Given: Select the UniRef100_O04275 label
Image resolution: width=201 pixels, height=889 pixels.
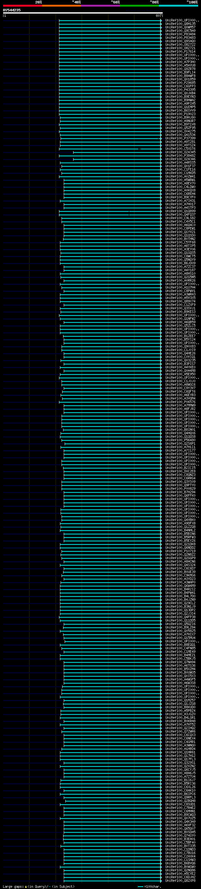Looking at the screenshot, I should [x=180, y=131].
